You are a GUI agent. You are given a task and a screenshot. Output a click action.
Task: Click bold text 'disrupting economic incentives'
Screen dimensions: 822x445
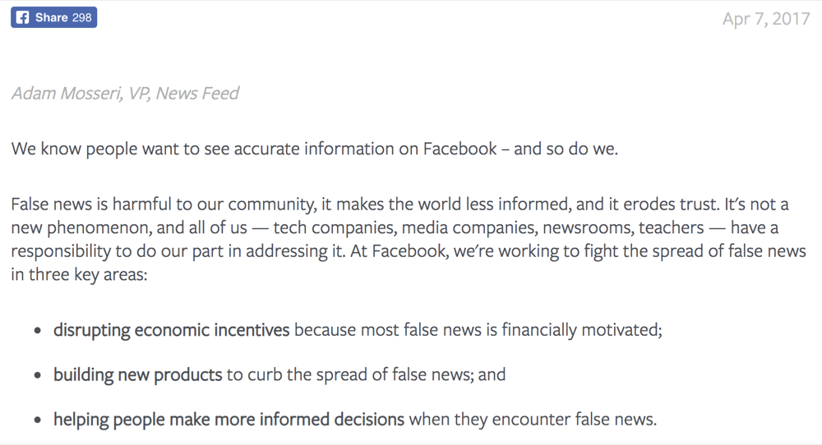click(171, 330)
